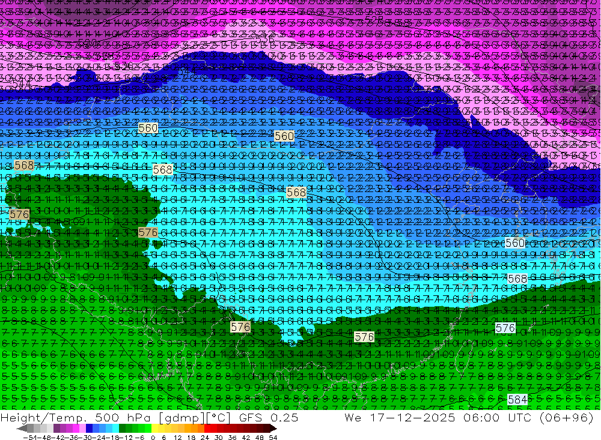The width and height of the screenshot is (601, 440).
Task: Click the 528 contour label near top
Action: (x=374, y=19)
